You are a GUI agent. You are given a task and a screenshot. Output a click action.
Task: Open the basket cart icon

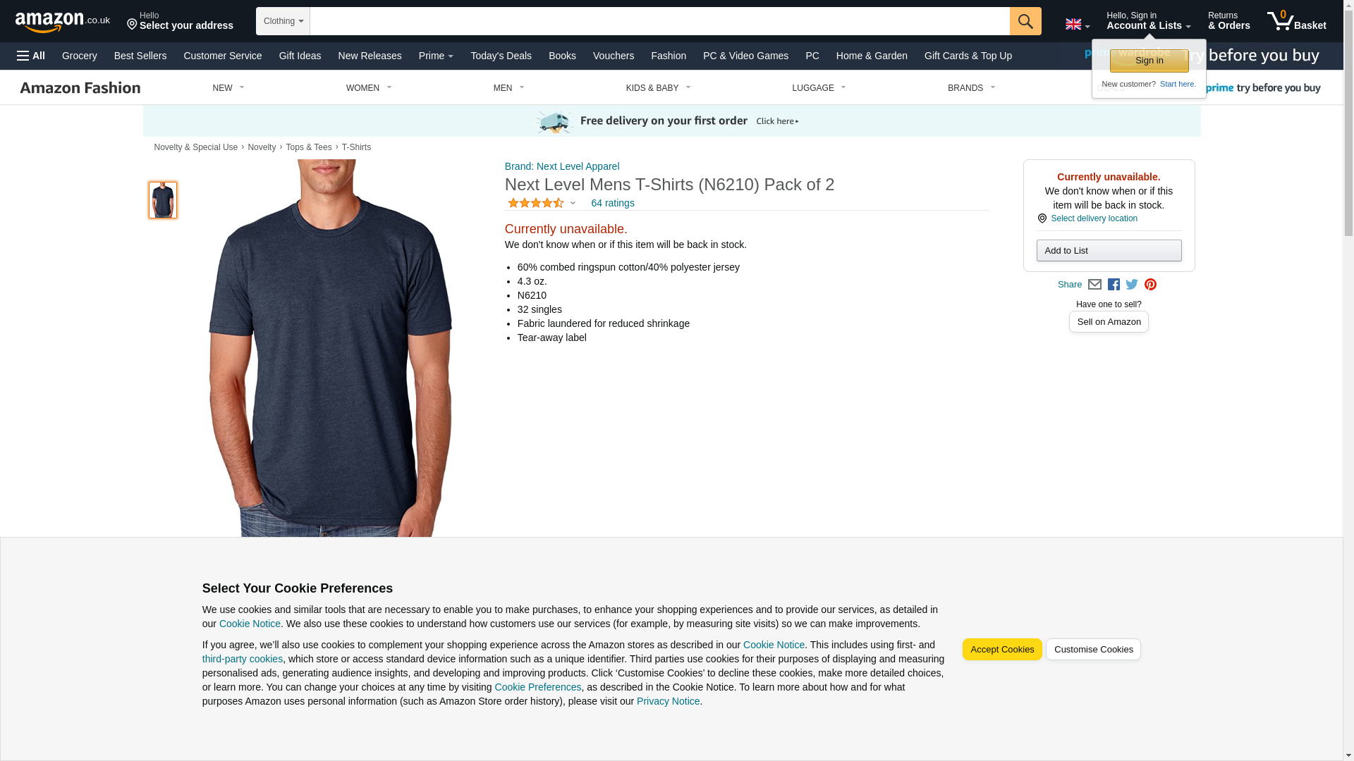tap(1296, 21)
